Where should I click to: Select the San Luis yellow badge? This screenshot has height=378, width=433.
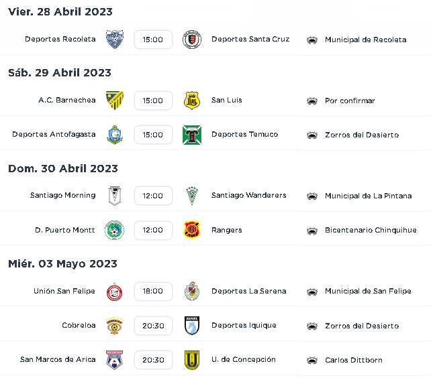coord(192,101)
